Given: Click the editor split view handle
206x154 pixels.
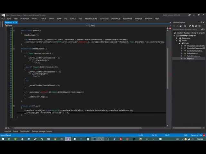Looking at the screenshot, I should 167,28.
